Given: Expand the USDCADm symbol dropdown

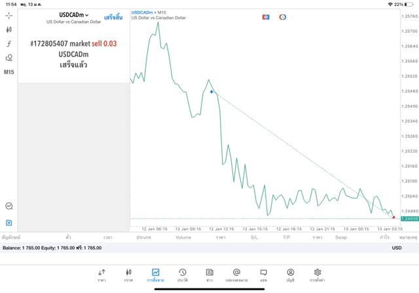Looking at the screenshot, I should pos(73,15).
